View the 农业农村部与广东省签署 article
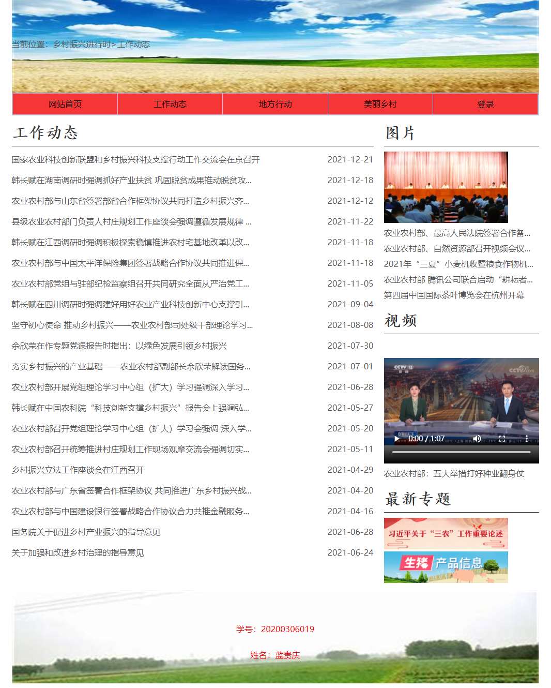The image size is (551, 688). coord(132,491)
